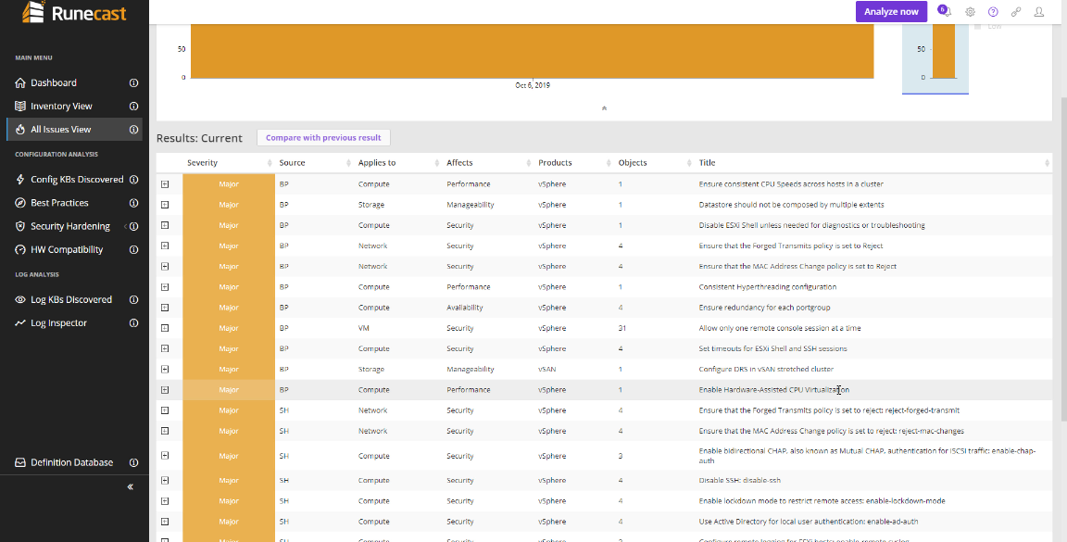The height and width of the screenshot is (542, 1067).
Task: Expand row Ensure redundancy for each portgroup
Action: [x=165, y=308]
